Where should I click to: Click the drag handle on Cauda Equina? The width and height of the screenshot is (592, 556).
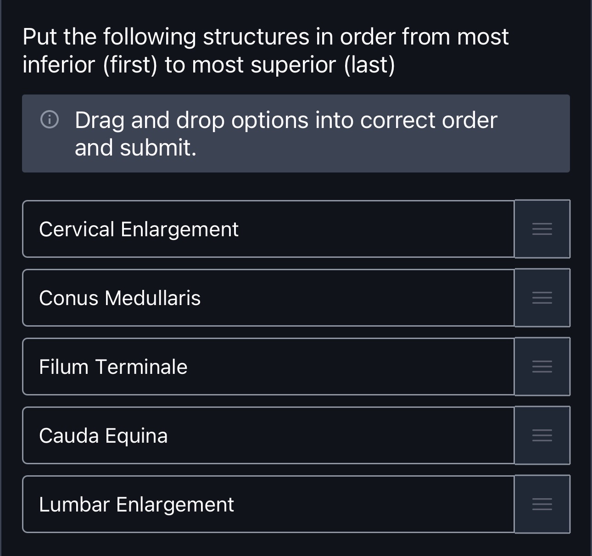click(x=542, y=435)
